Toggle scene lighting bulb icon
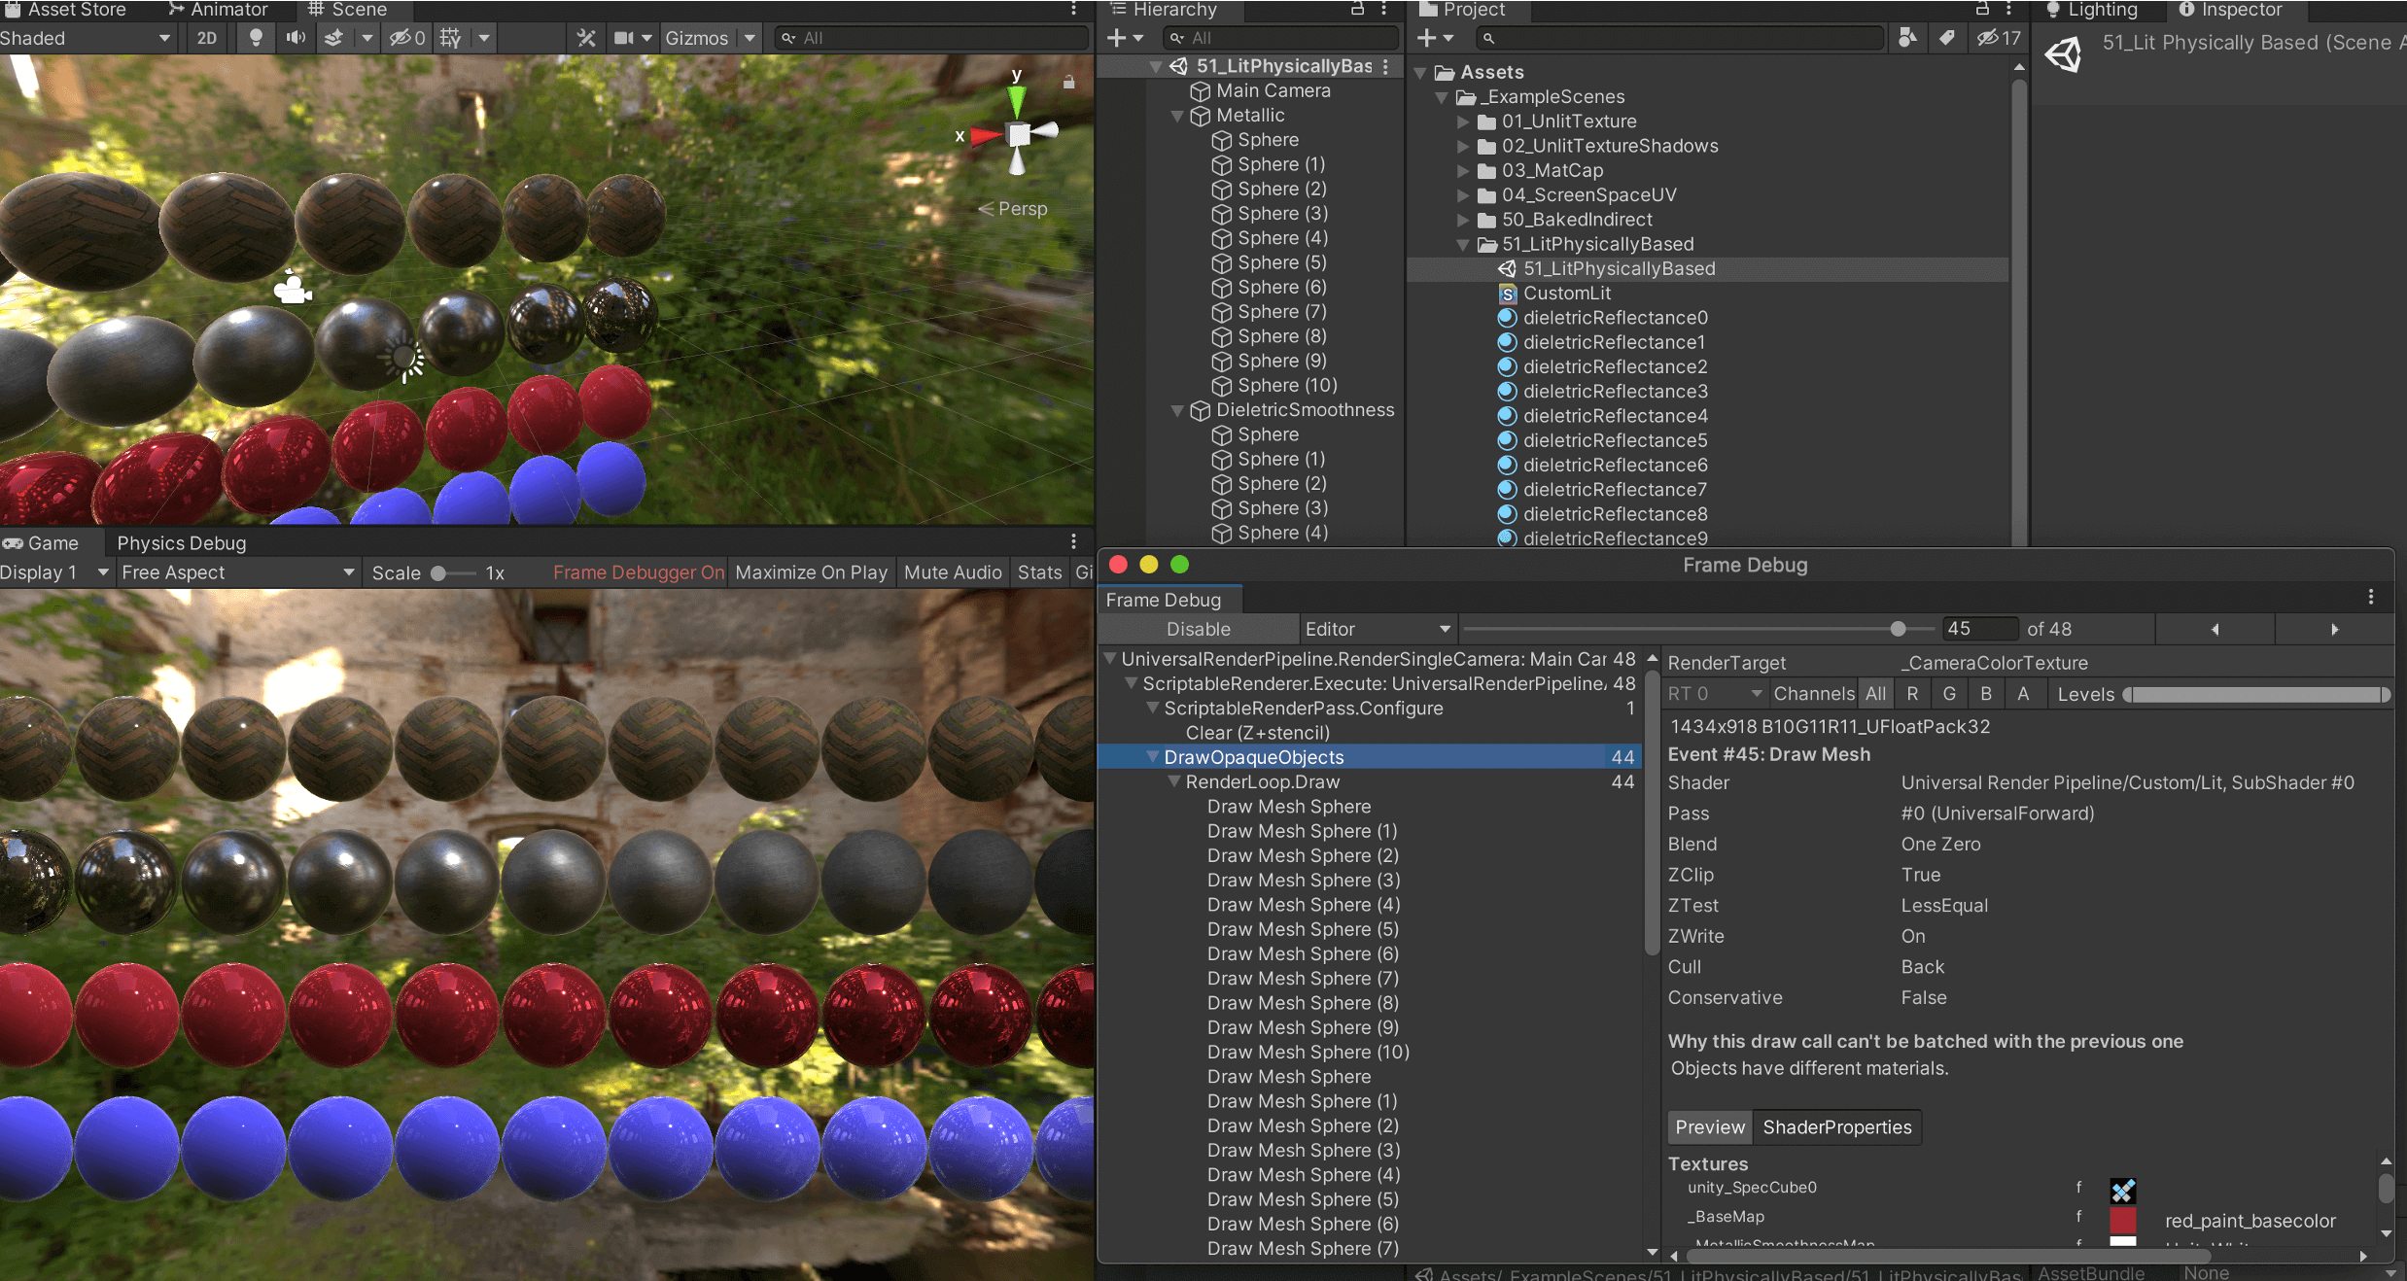Viewport: 2407px width, 1281px height. click(256, 38)
